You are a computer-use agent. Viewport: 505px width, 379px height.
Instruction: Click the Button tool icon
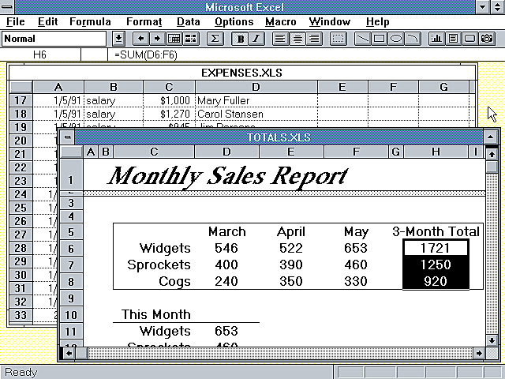(470, 39)
